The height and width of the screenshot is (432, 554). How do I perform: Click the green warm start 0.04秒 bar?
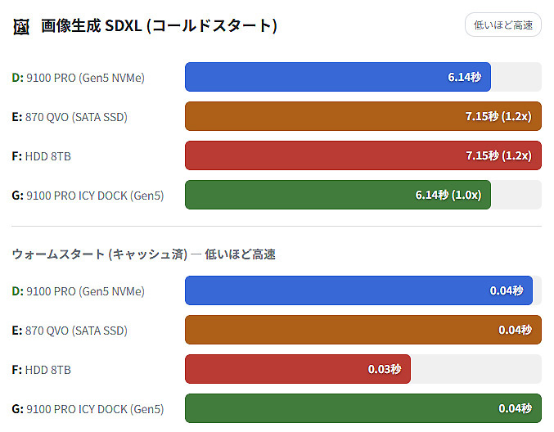tap(363, 408)
